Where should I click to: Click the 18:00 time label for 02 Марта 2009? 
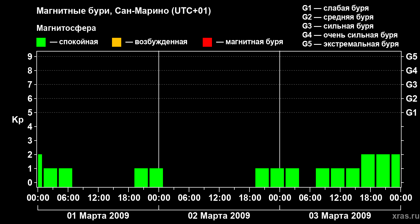(249, 198)
